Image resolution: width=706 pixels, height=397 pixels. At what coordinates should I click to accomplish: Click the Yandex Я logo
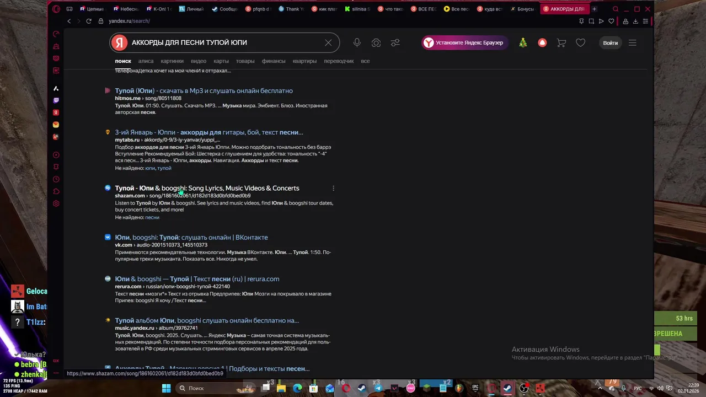[119, 42]
